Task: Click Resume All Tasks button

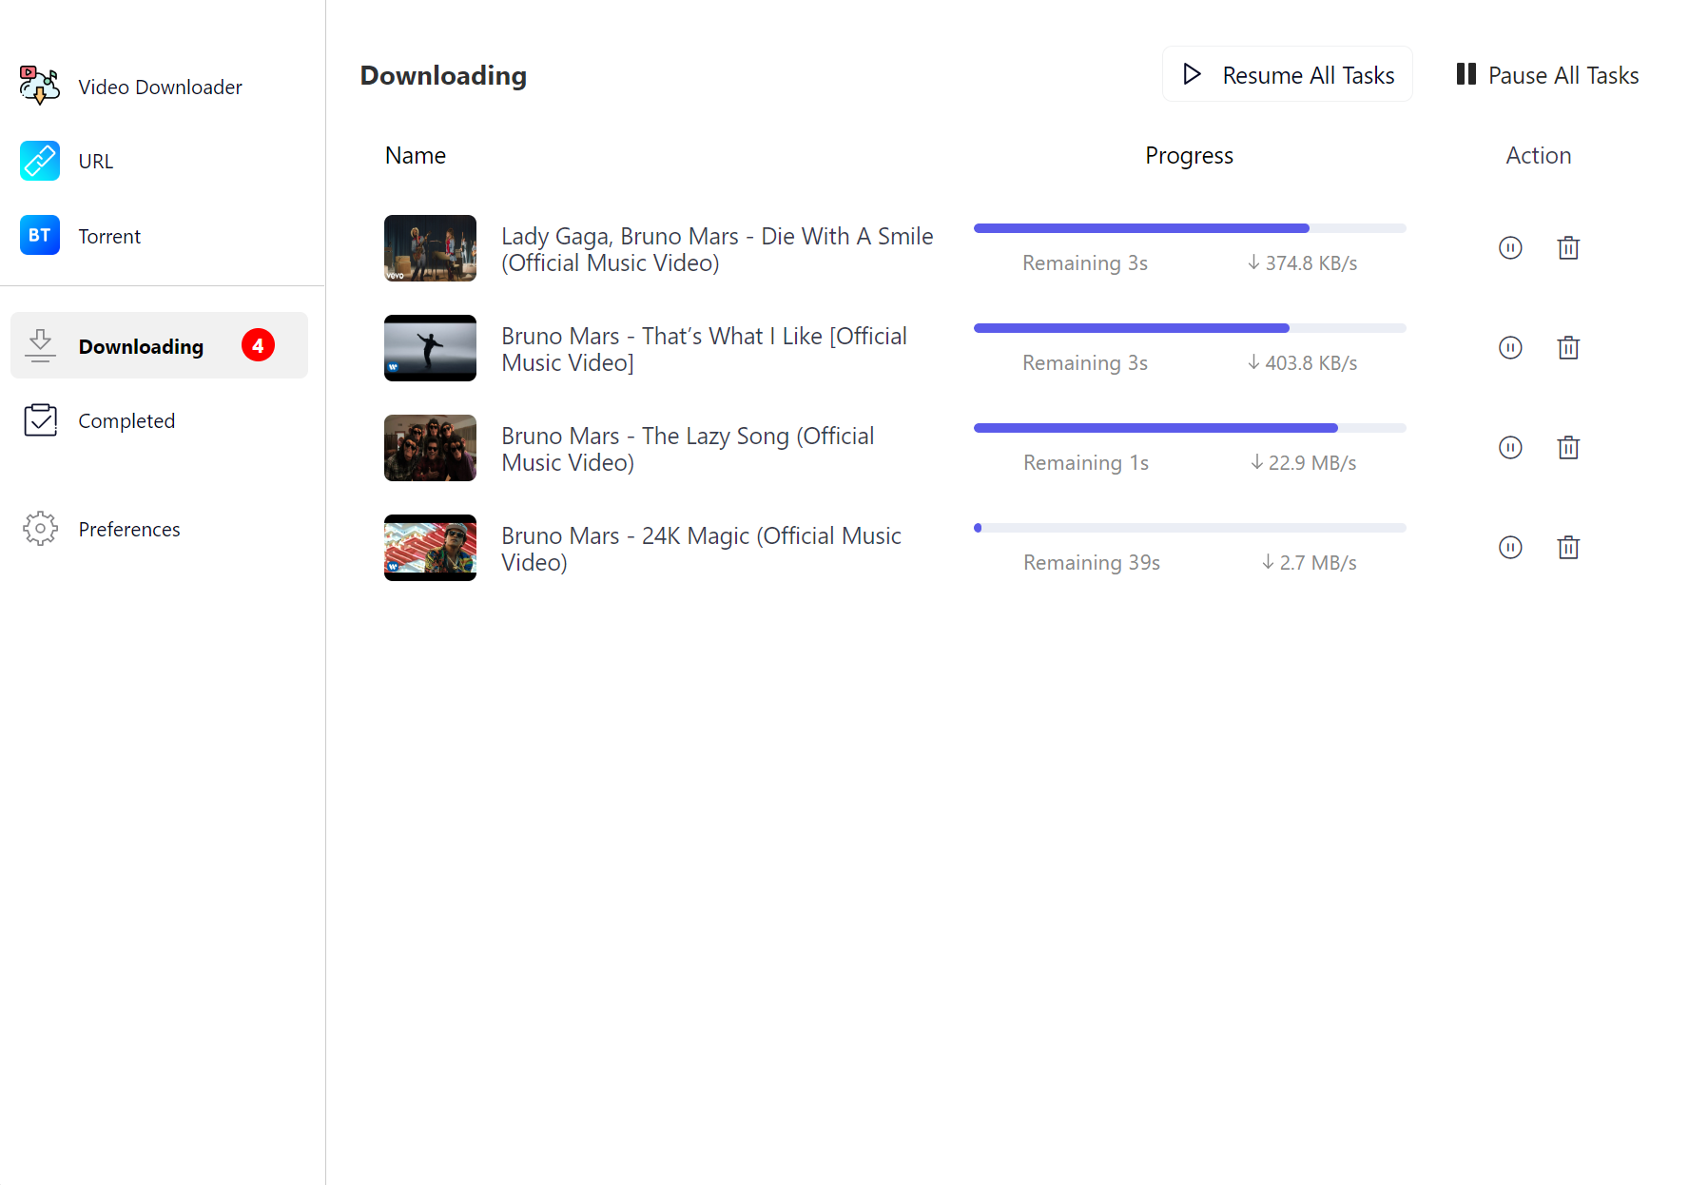Action: [1288, 74]
